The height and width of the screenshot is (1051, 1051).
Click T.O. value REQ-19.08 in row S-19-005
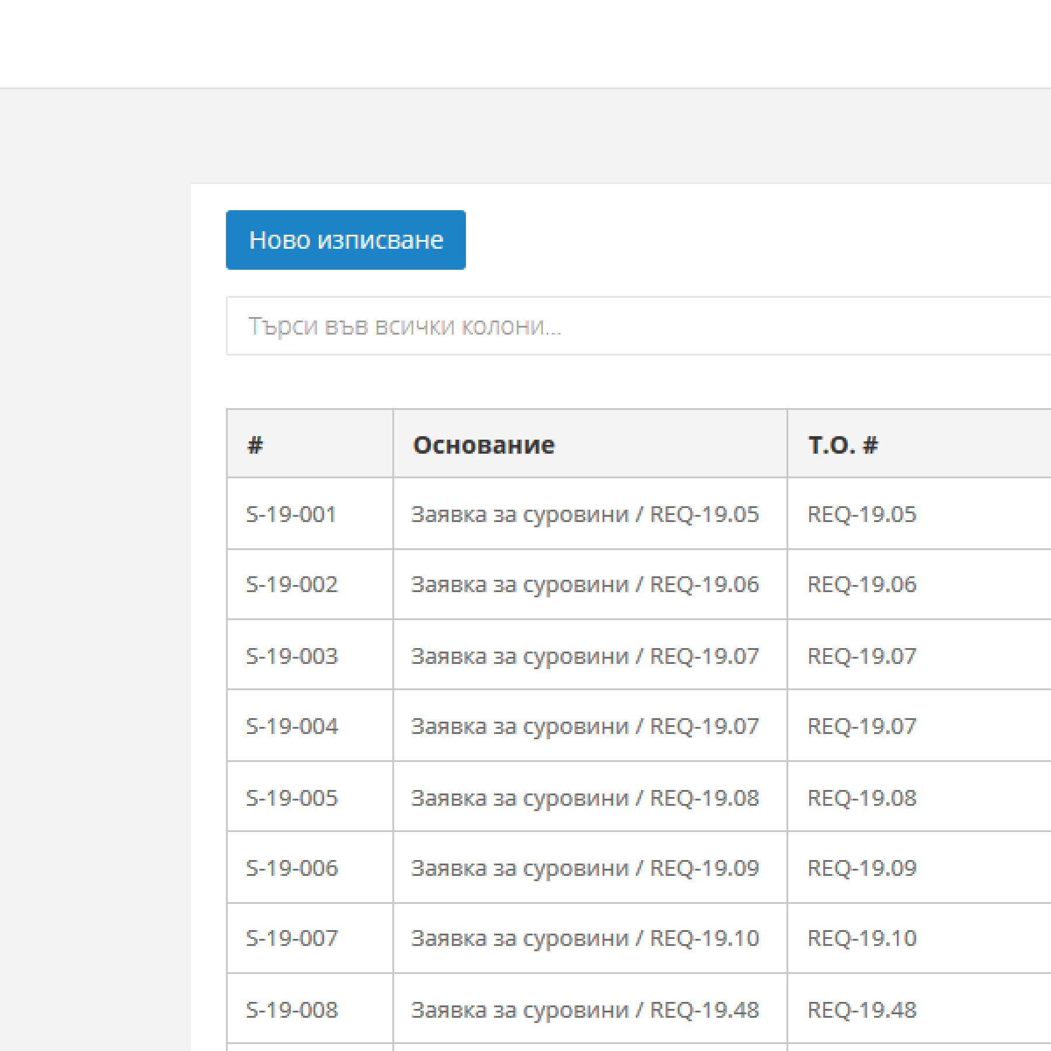click(x=862, y=798)
